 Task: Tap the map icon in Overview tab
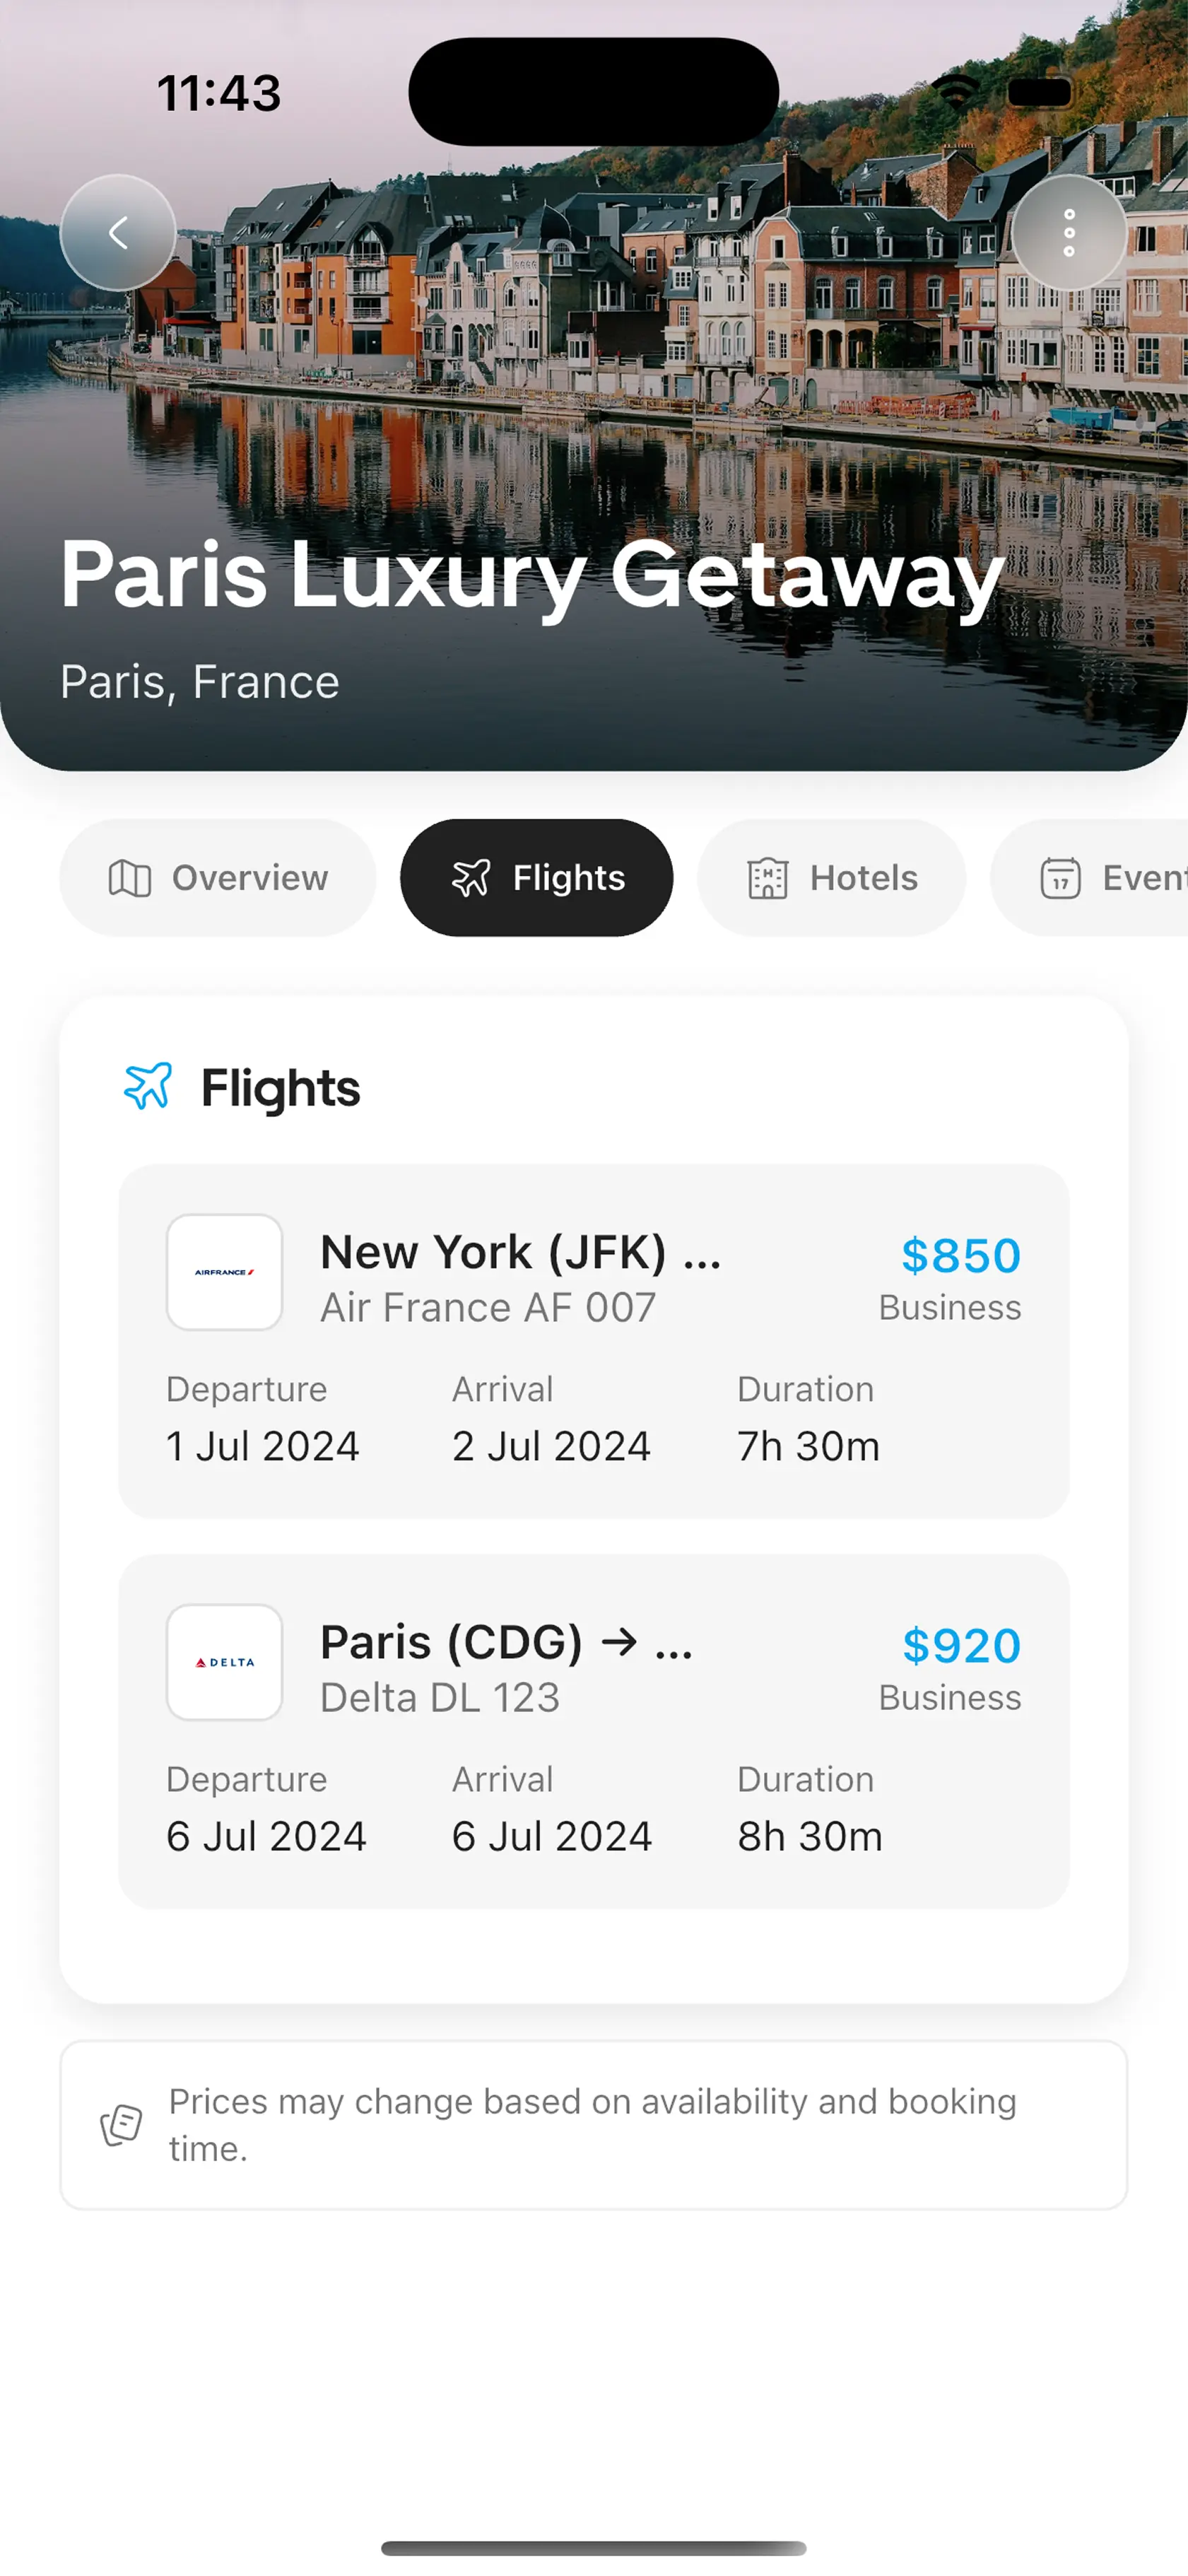pyautogui.click(x=130, y=879)
